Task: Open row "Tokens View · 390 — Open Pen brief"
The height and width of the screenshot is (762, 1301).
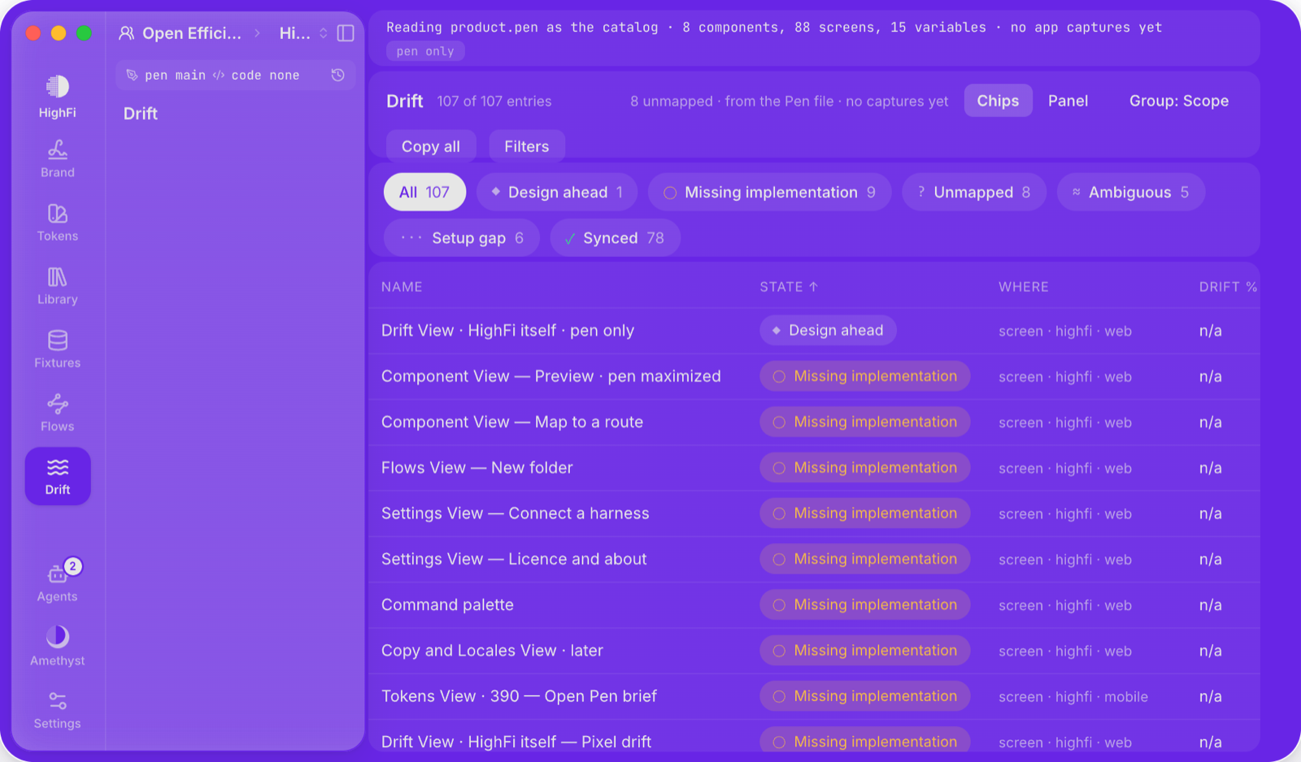Action: 814,696
